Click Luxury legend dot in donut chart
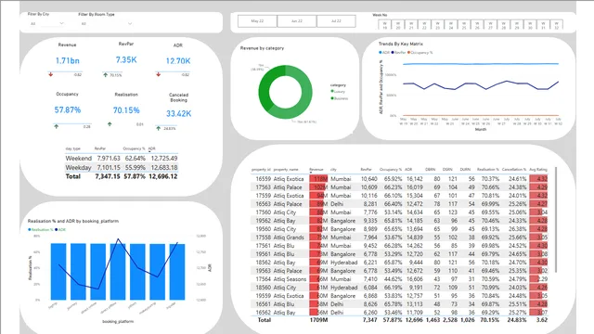The image size is (594, 334). pos(332,91)
